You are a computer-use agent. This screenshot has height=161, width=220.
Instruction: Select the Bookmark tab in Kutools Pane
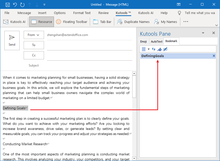tap(171, 41)
